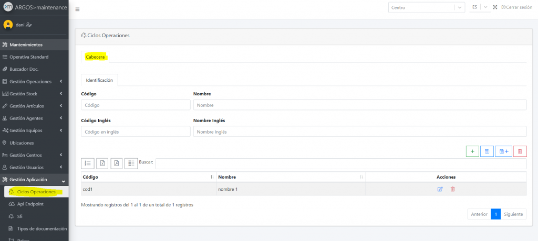Toggle fullscreen mode icon

pos(495,7)
